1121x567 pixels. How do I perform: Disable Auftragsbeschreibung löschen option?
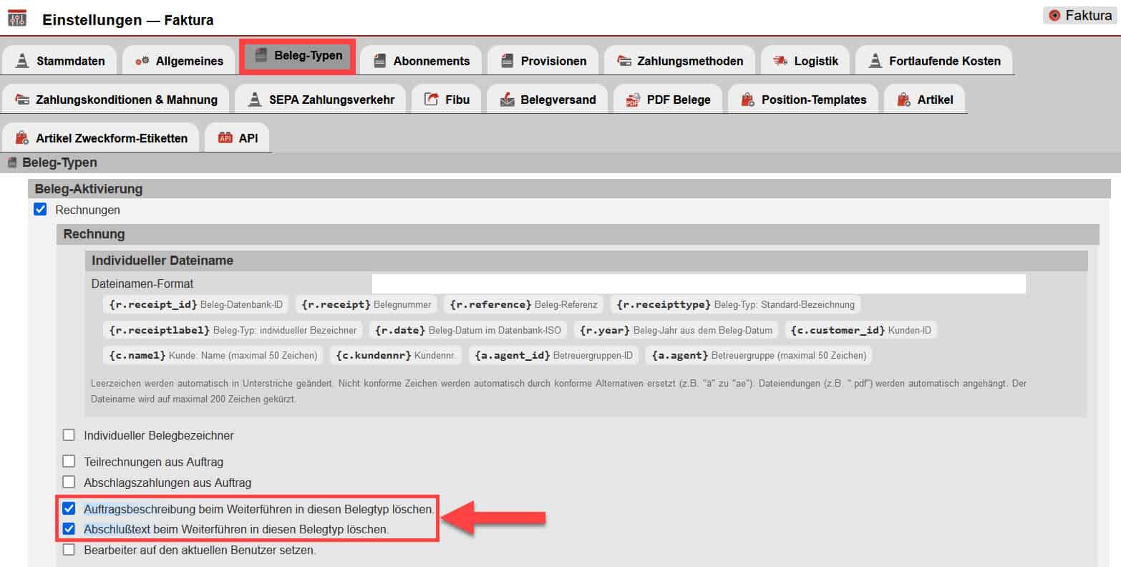(69, 509)
